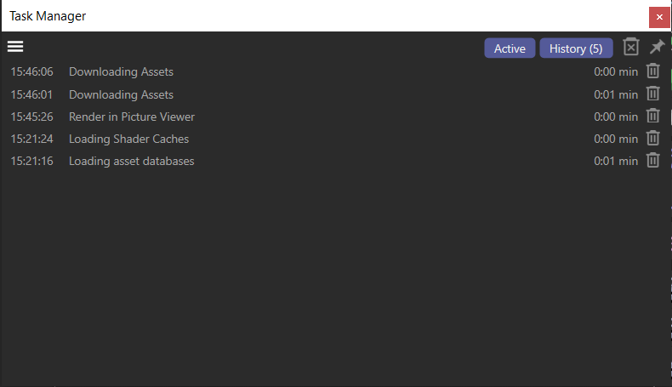Open the hamburger menu icon
This screenshot has height=387, width=672.
click(15, 47)
